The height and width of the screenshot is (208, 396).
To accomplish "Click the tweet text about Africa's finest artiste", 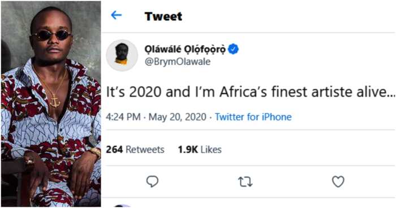I will 250,92.
